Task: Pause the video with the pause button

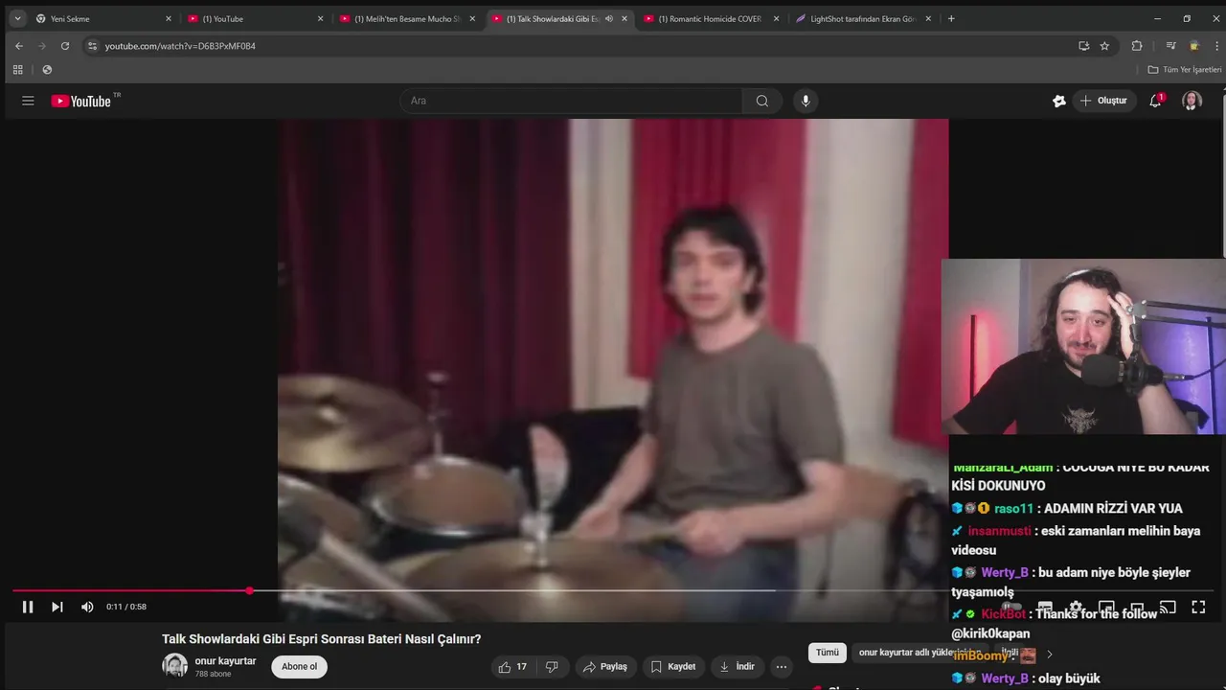Action: [28, 607]
